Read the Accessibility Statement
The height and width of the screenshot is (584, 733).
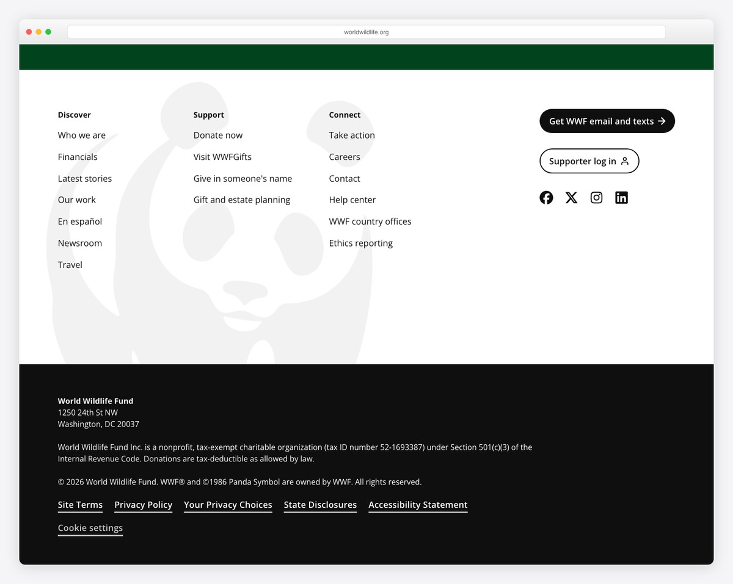coord(418,505)
